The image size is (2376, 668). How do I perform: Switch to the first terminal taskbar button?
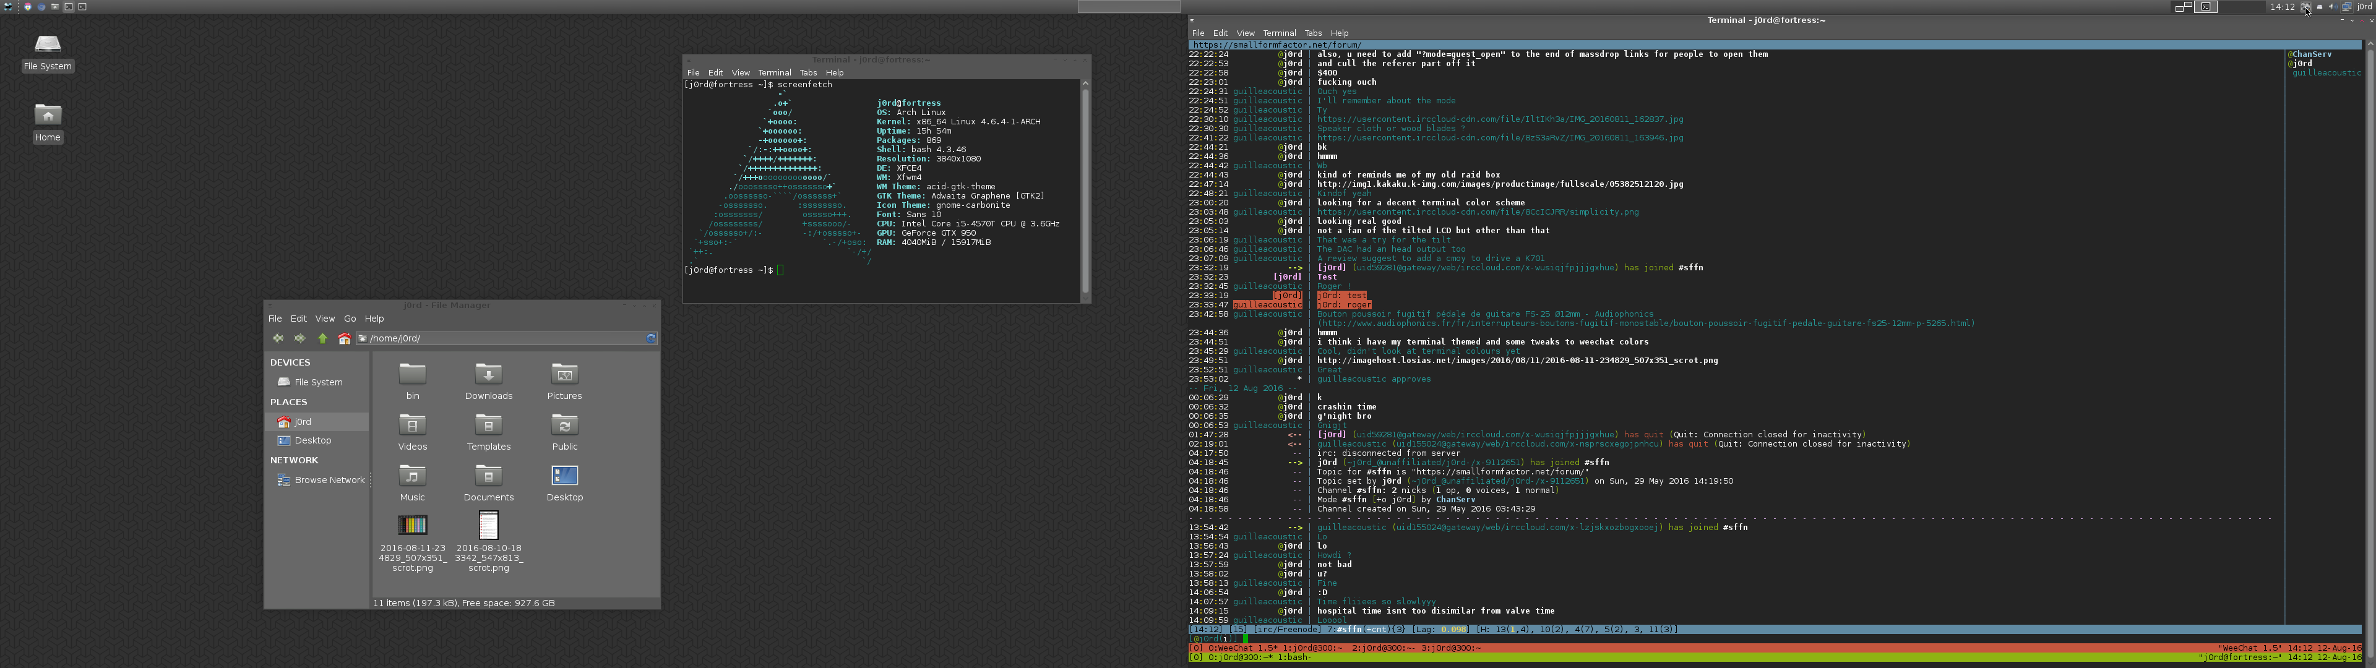(x=68, y=6)
